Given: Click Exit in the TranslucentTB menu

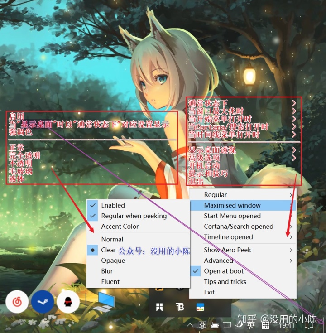Looking at the screenshot, I should [x=243, y=292].
